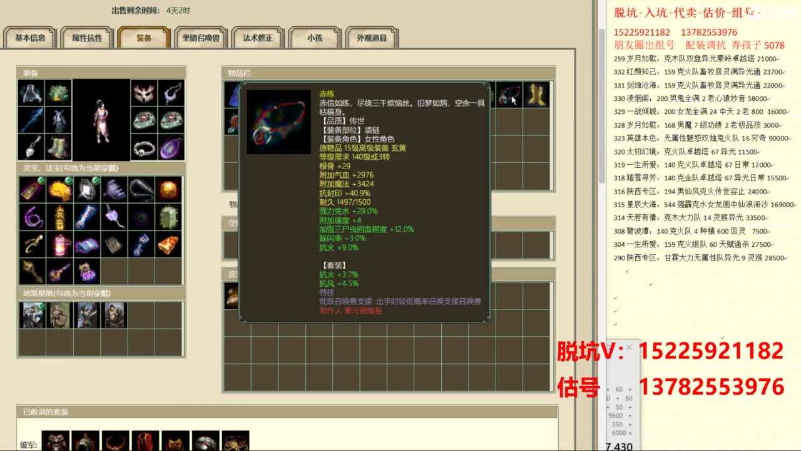Image resolution: width=801 pixels, height=451 pixels.
Task: Toggle the check on silver ring treasure
Action: pyautogui.click(x=96, y=181)
